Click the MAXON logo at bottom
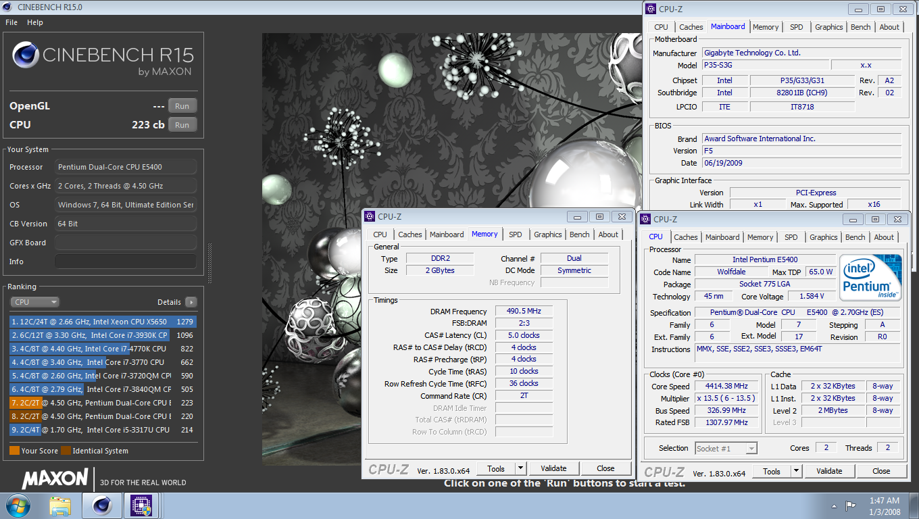Image resolution: width=919 pixels, height=519 pixels. click(55, 479)
